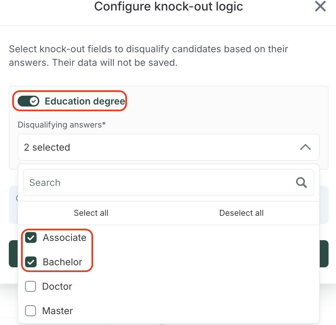Click the magnifying glass search icon

click(301, 183)
